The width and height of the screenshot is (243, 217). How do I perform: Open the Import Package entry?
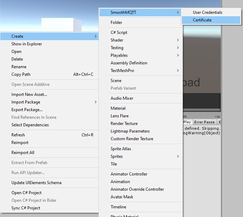(x=49, y=102)
